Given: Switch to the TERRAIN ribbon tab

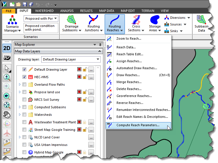Looking at the screenshot, I should (148, 11).
